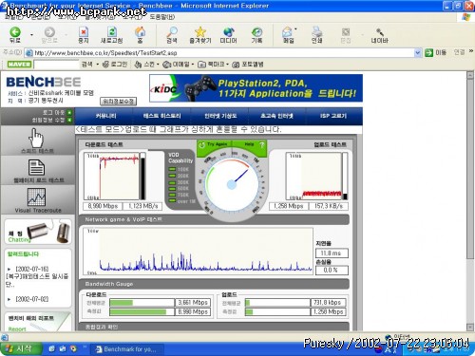Click the measured download bandwidth bar

click(x=142, y=311)
